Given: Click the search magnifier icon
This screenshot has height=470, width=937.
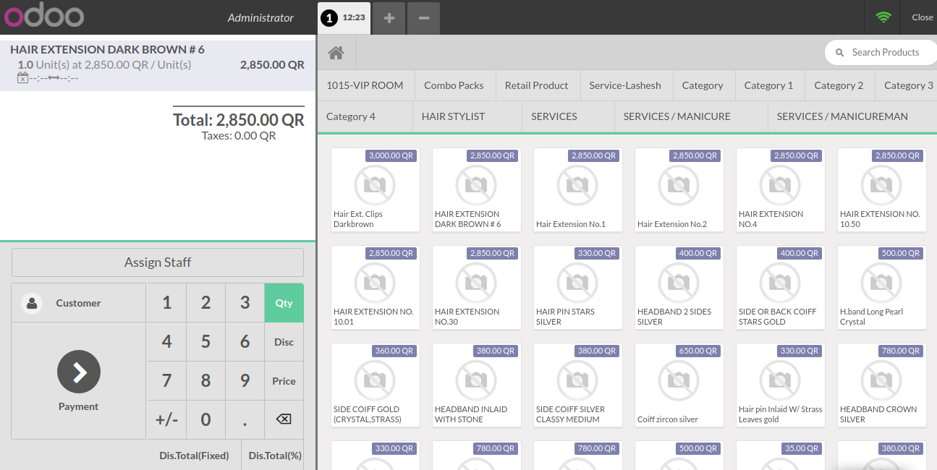Looking at the screenshot, I should (840, 53).
